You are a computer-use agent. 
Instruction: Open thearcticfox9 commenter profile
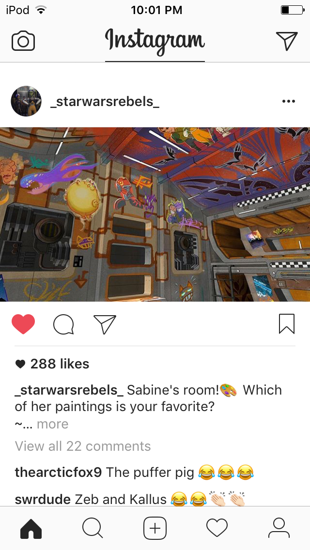click(x=58, y=473)
